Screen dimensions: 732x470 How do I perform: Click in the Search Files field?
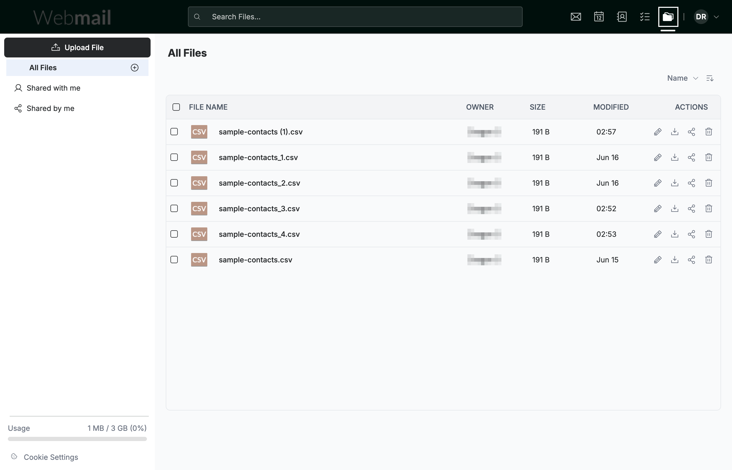[355, 17]
